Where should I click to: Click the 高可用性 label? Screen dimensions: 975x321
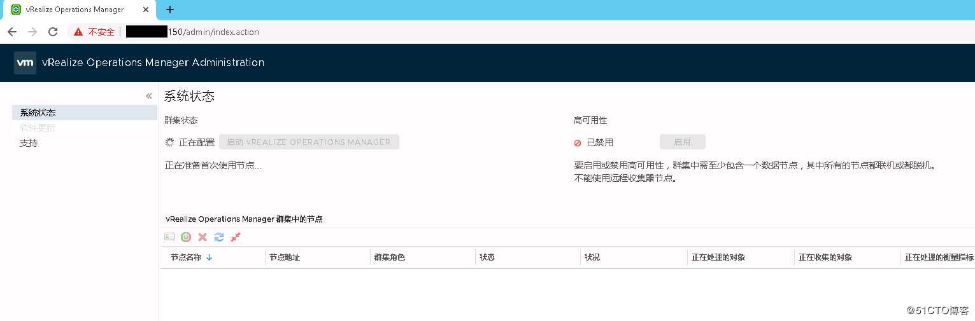(x=590, y=120)
